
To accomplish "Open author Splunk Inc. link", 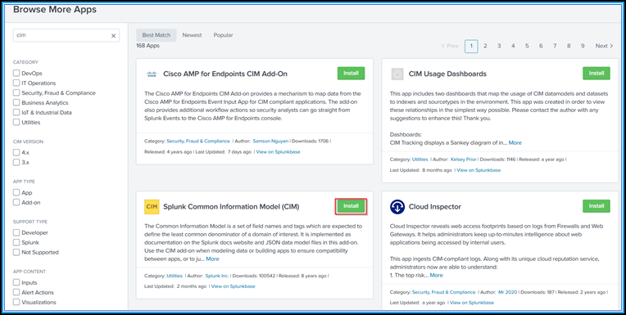I will pyautogui.click(x=217, y=276).
